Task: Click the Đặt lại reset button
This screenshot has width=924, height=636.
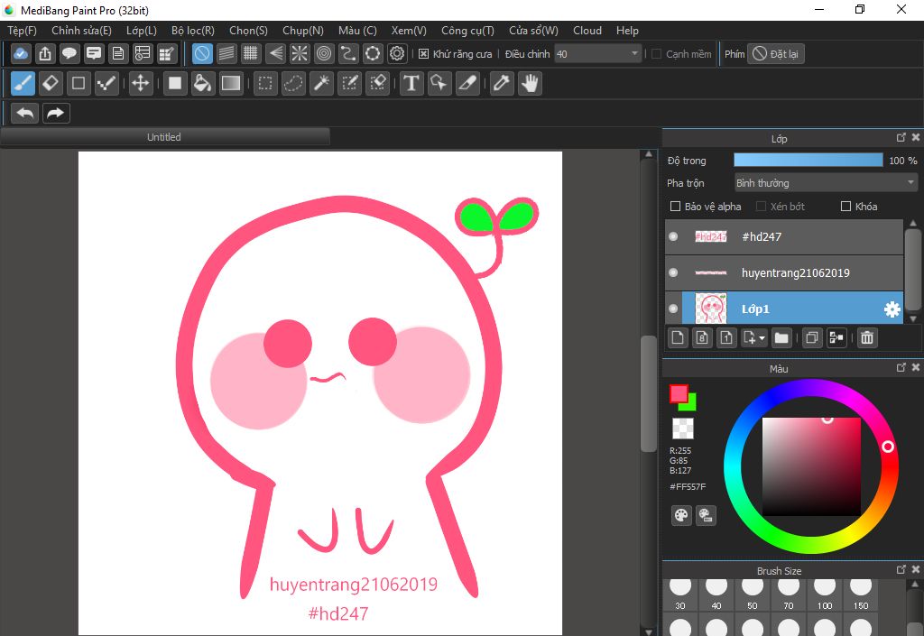Action: tap(776, 54)
